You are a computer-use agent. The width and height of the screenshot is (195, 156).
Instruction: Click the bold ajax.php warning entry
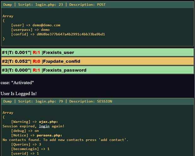pyautogui.click(x=48, y=122)
